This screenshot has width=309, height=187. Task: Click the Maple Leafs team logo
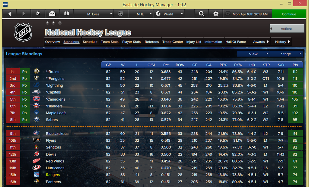pos(37,112)
